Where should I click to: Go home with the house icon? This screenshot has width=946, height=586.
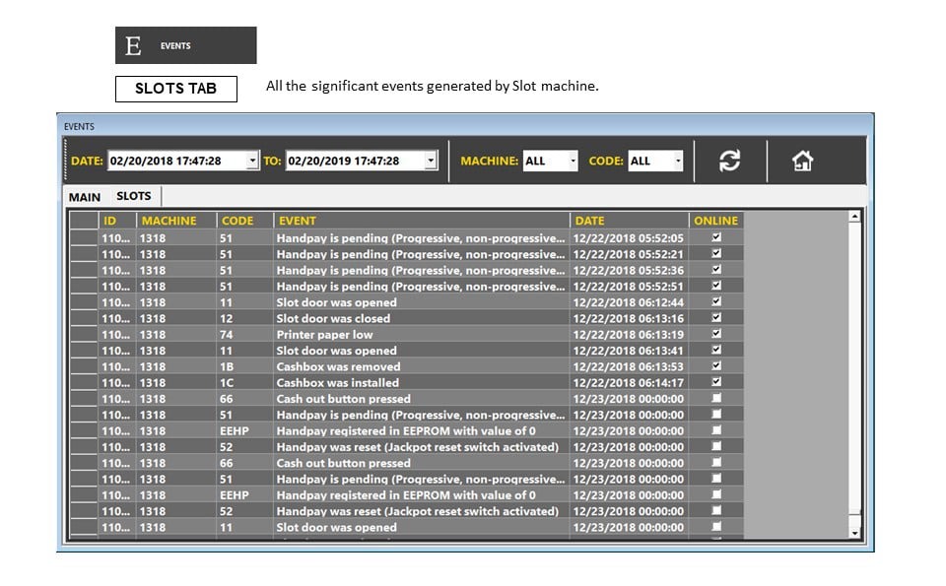pos(802,161)
